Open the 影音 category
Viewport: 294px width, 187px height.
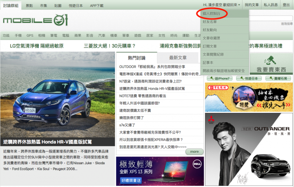89,35
